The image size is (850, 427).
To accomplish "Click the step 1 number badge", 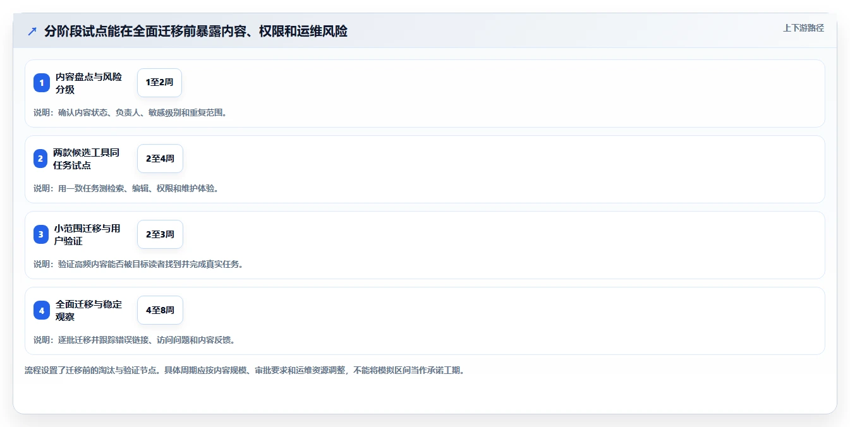I will 42,83.
